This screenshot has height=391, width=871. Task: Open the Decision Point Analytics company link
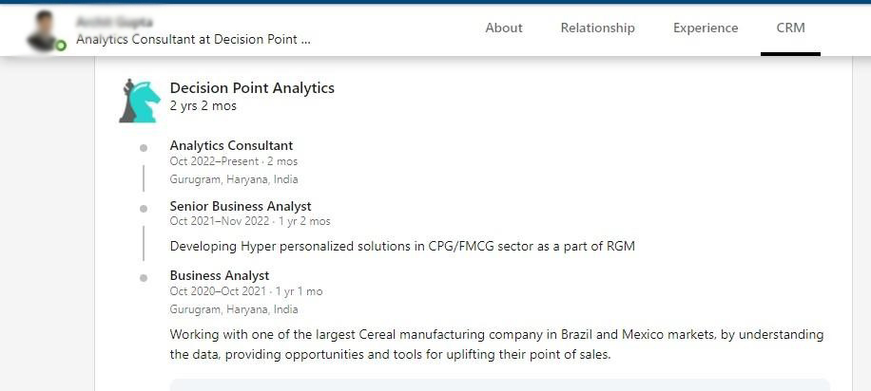(x=252, y=87)
